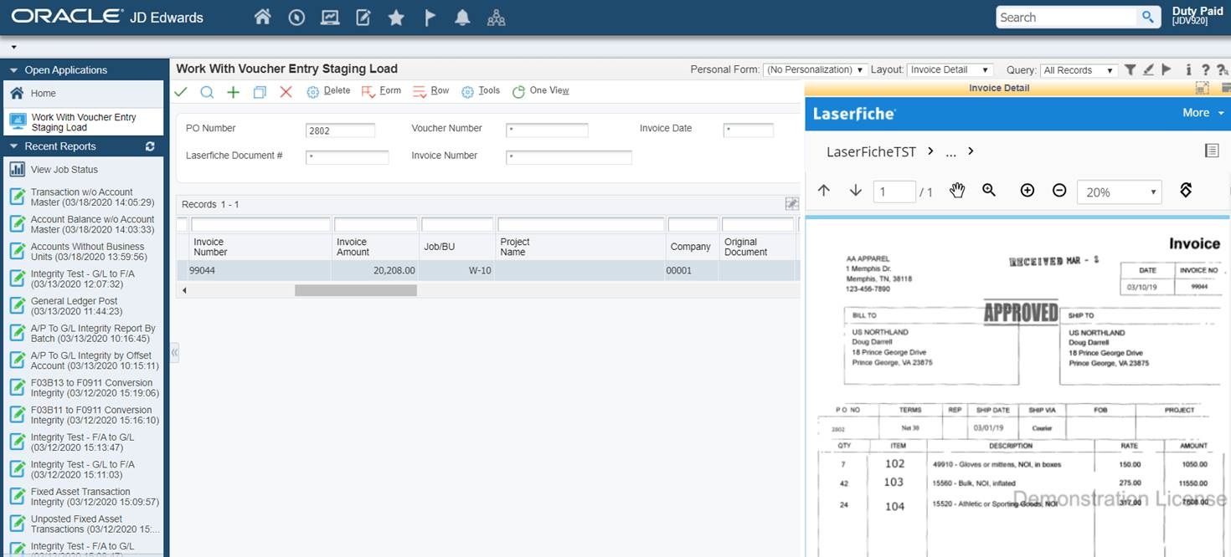Click the Delete toolbar item

(328, 91)
